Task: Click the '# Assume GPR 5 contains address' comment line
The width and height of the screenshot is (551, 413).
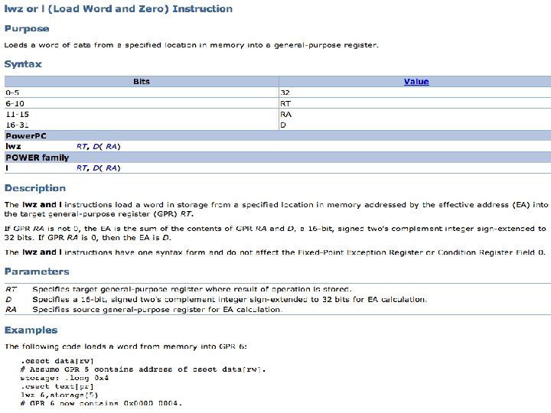Action: pos(143,369)
